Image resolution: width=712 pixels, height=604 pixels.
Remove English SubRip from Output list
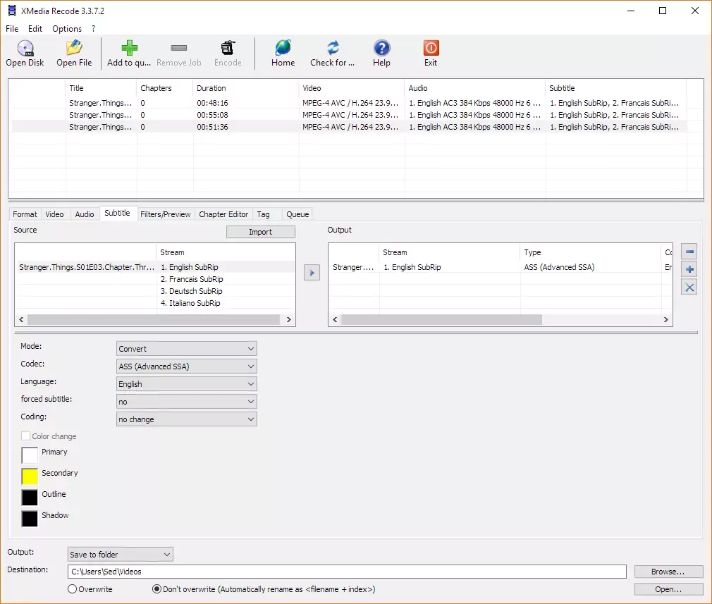689,251
